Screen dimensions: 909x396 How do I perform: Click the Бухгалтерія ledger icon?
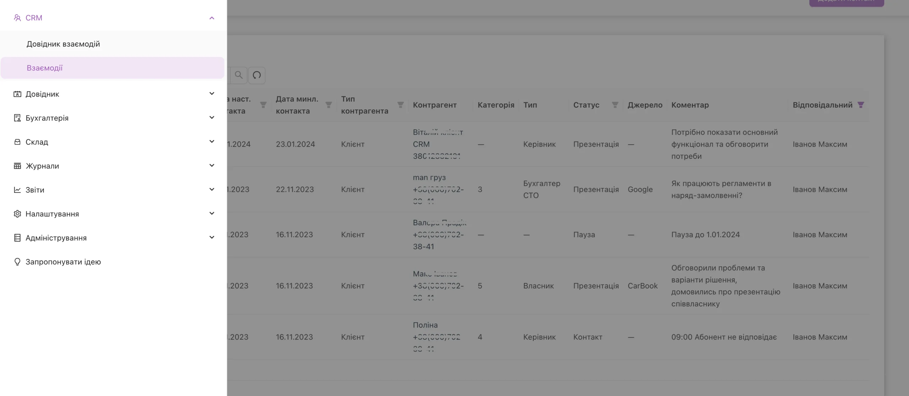(x=17, y=118)
